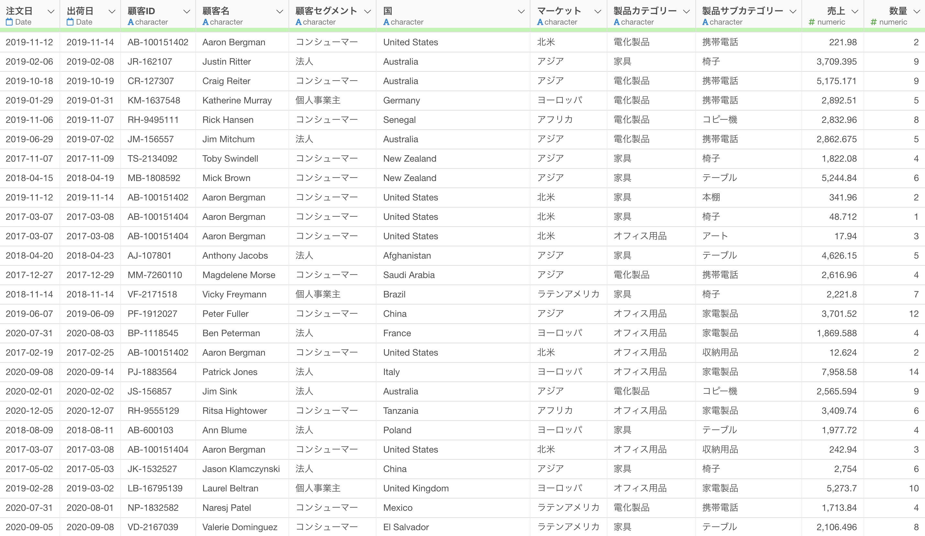
Task: Click the Ann Blume name cell
Action: [224, 430]
